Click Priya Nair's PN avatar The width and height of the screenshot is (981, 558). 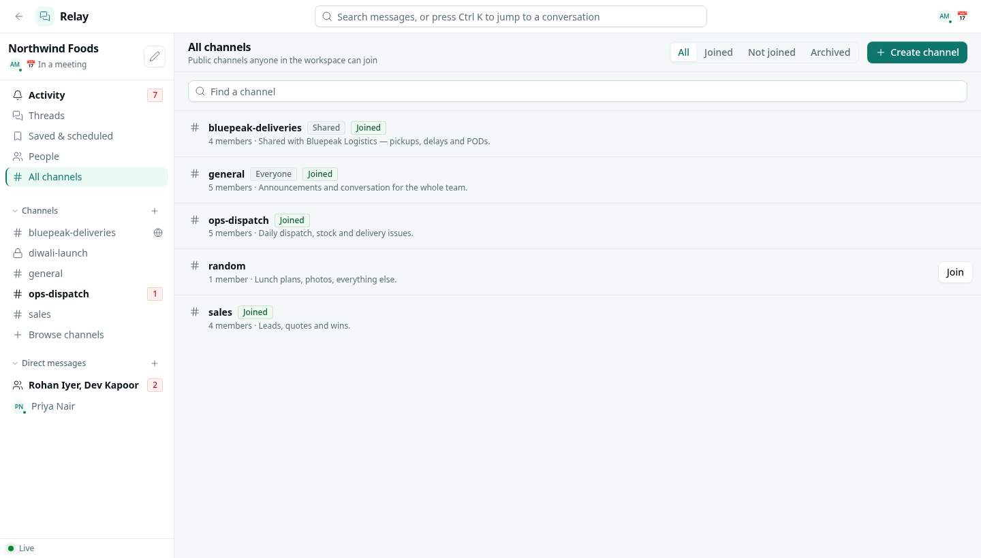19,406
